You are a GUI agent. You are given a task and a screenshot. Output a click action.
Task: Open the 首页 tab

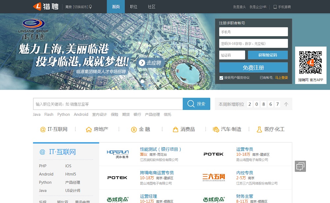[116, 7]
